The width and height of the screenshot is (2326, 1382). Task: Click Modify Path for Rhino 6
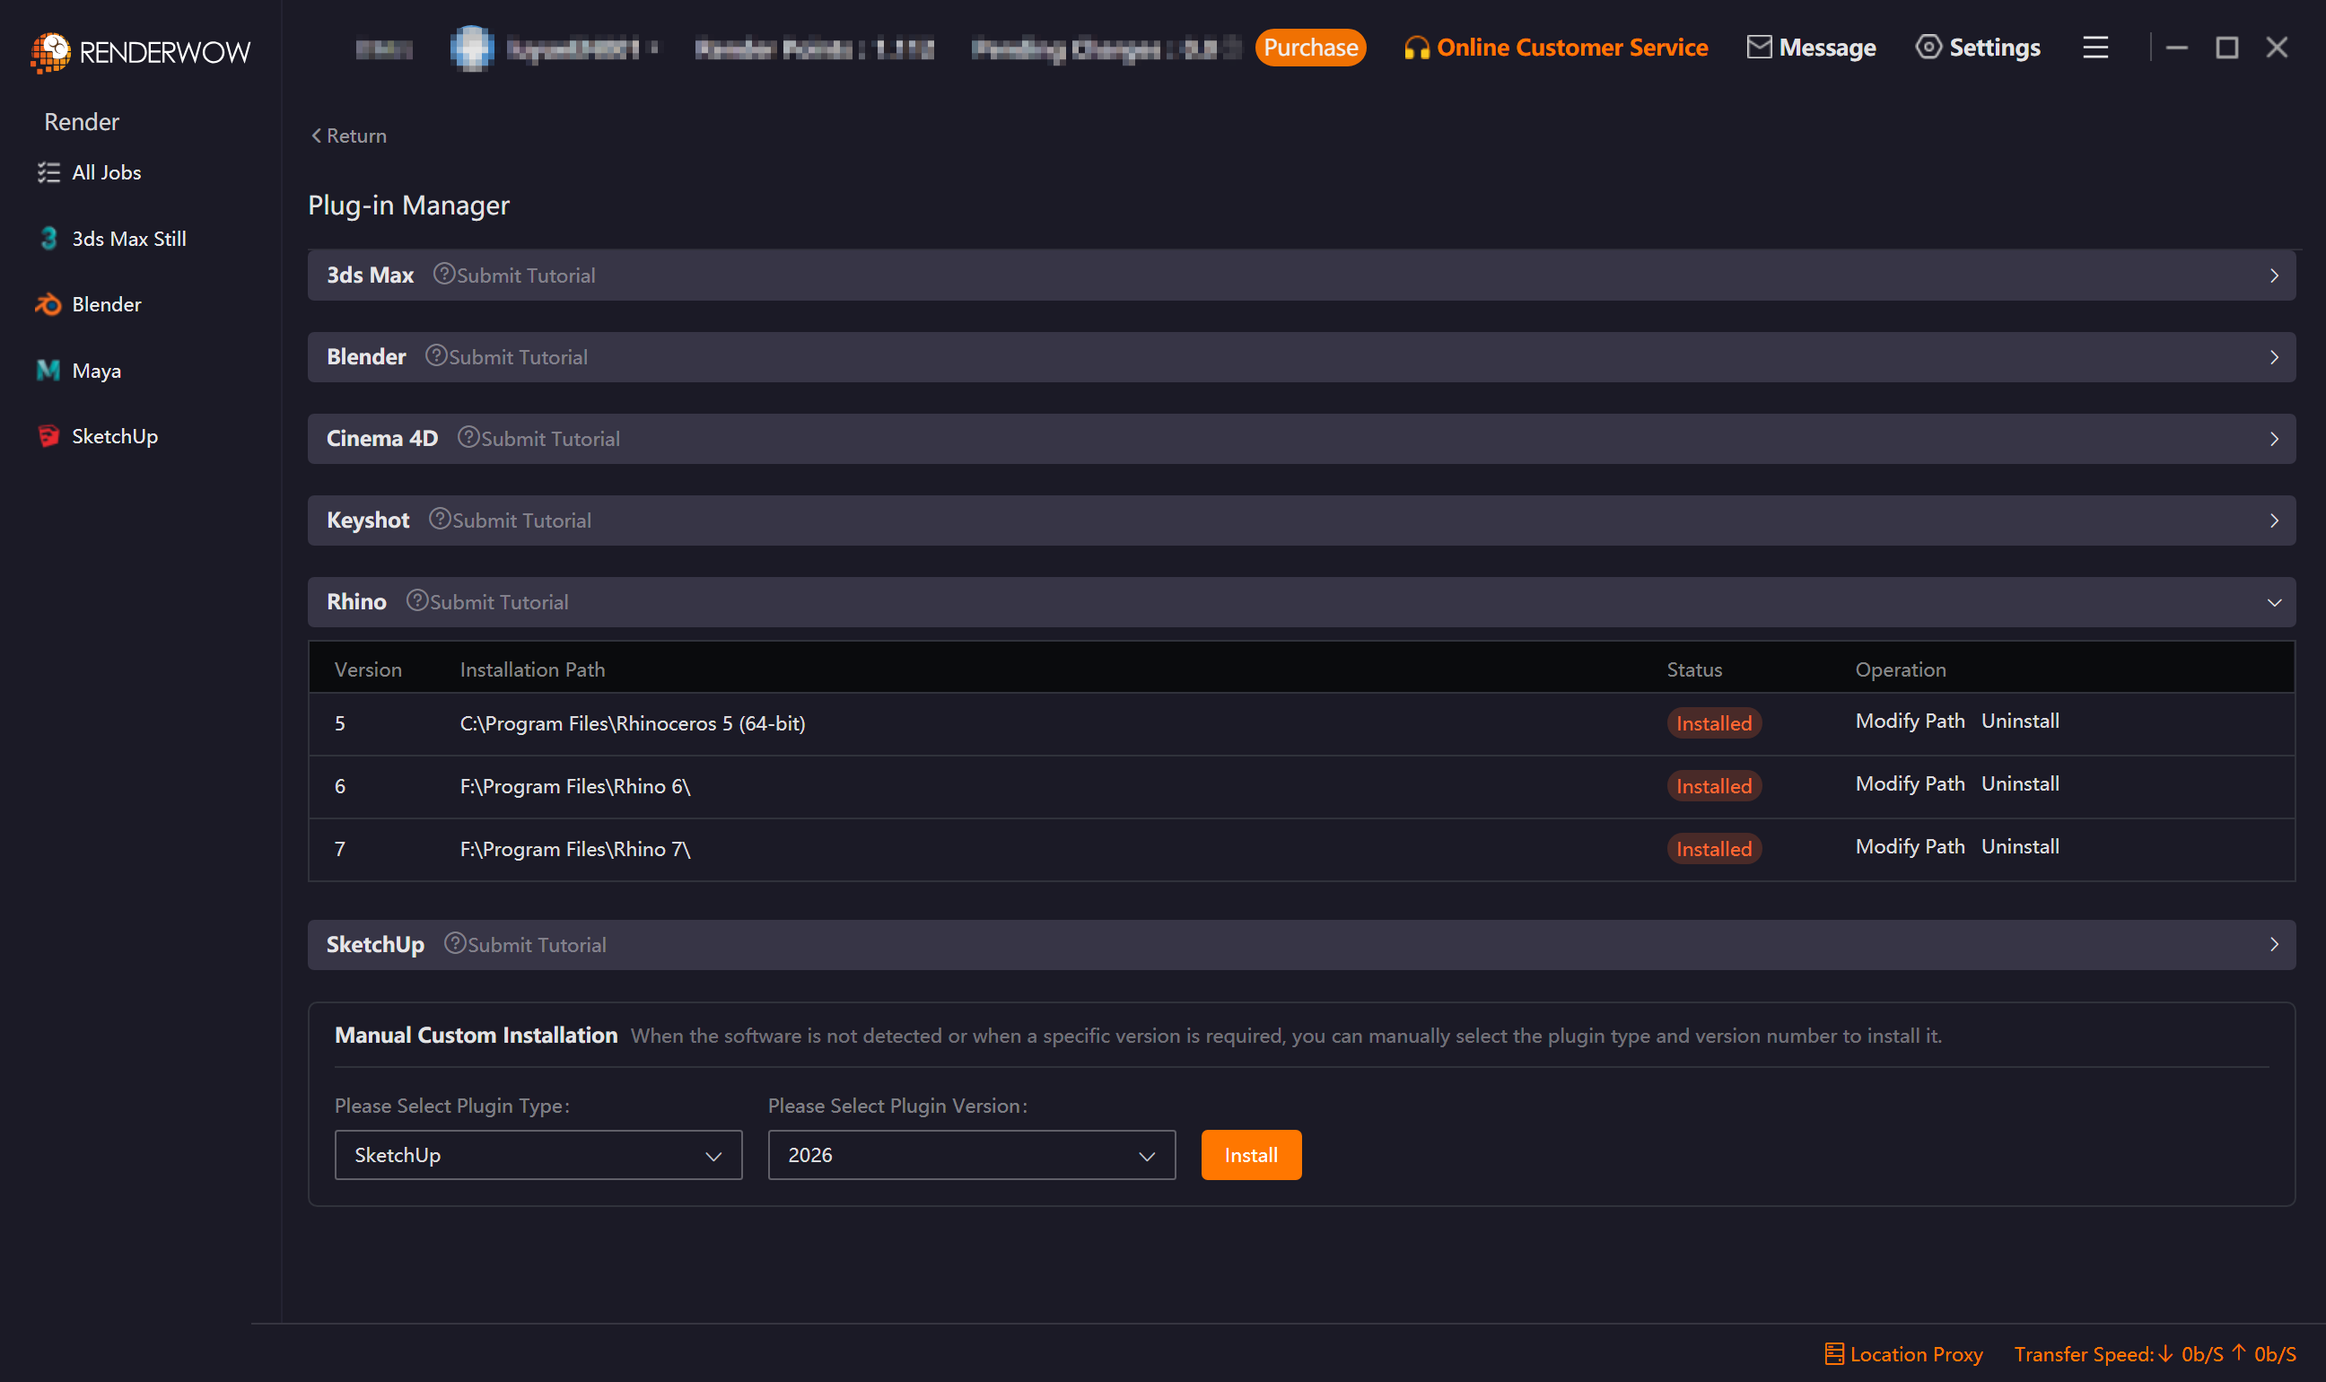(1910, 784)
